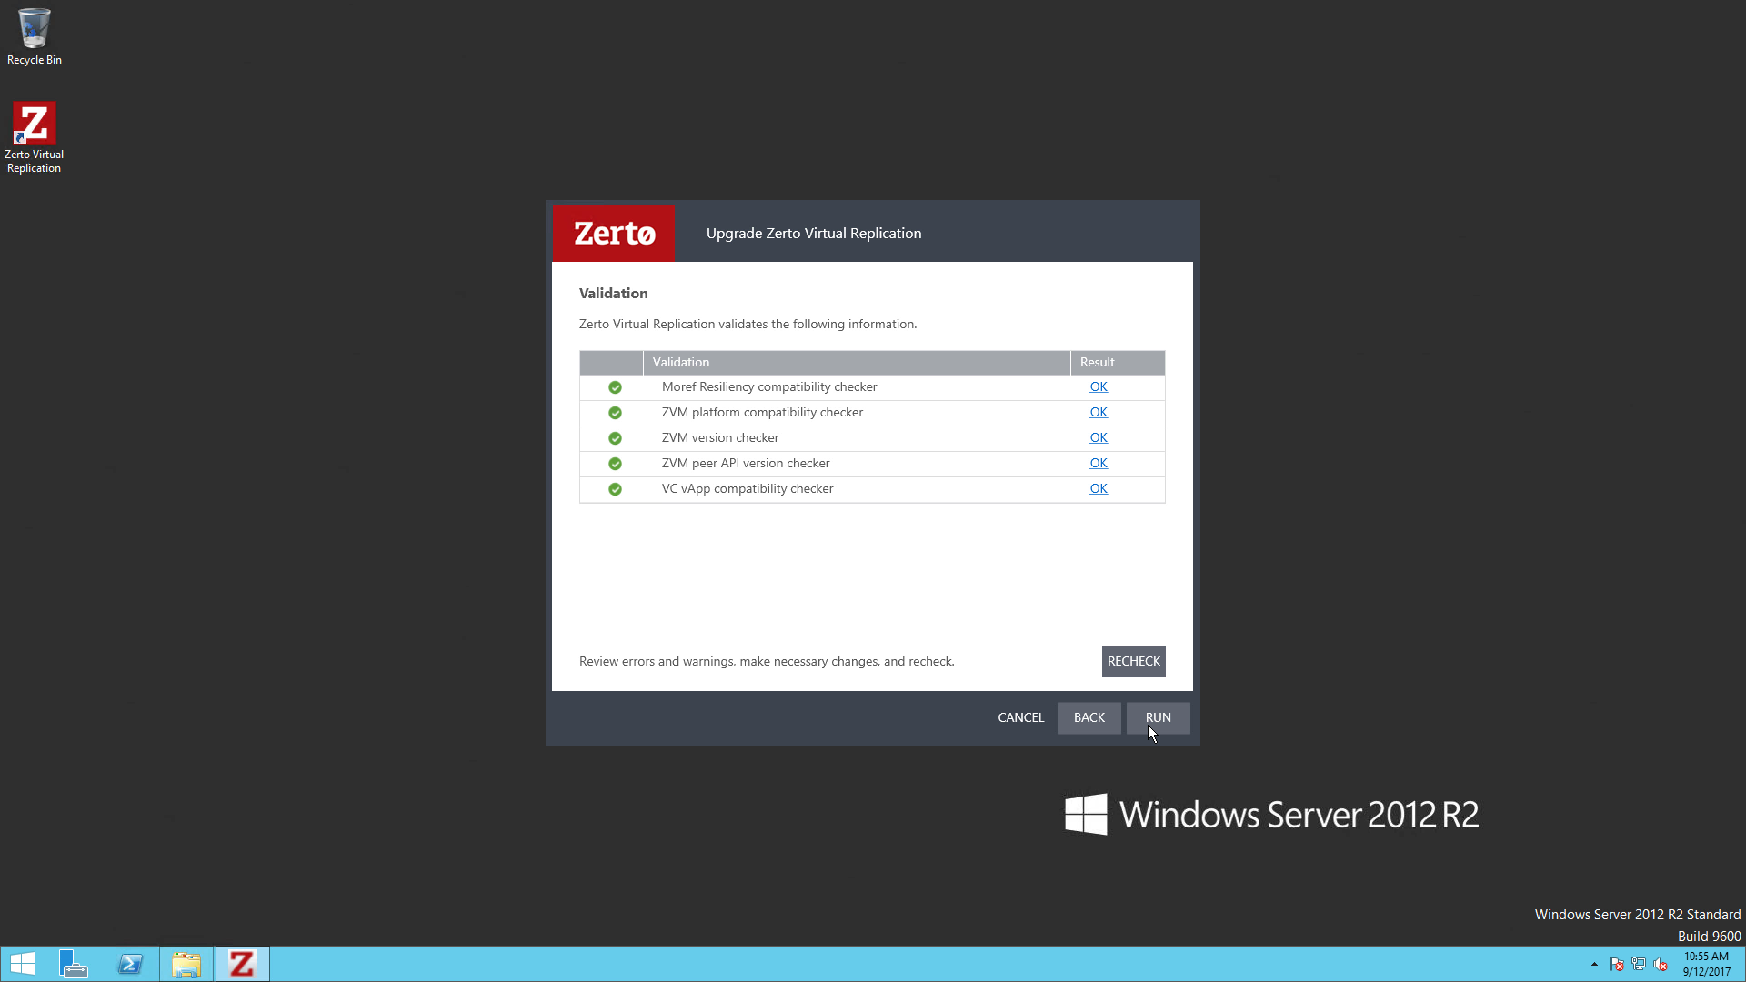Open the Recycle Bin desktop icon
Screen dimensions: 1746x982
pyautogui.click(x=35, y=36)
